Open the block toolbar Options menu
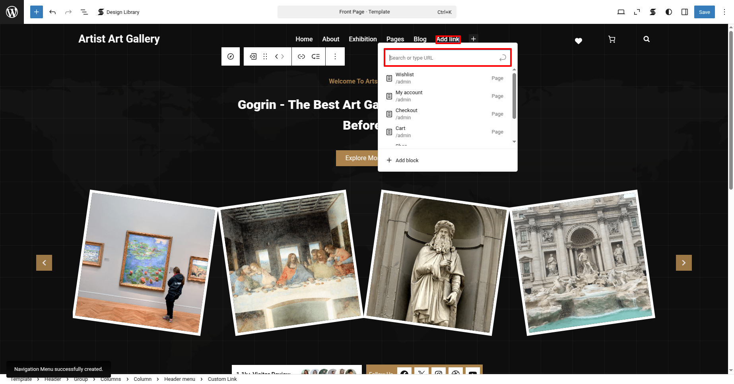734x384 pixels. point(335,56)
